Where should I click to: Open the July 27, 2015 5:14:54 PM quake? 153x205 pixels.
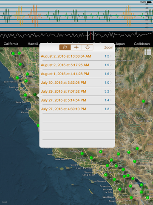pos(77,100)
